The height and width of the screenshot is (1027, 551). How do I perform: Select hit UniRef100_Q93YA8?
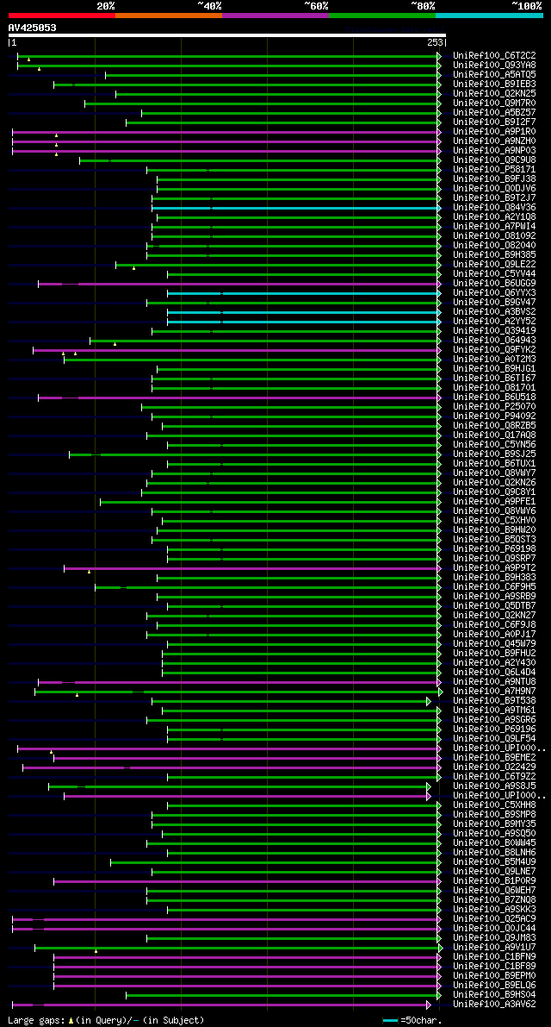point(494,65)
